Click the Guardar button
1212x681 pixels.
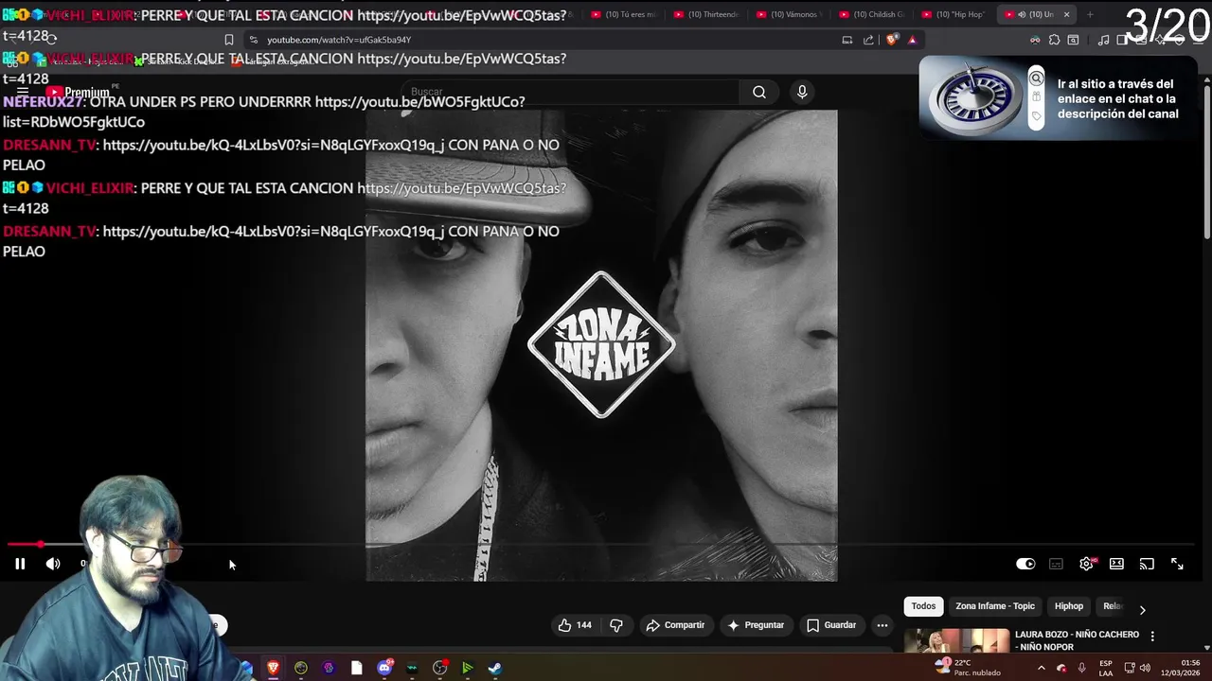(x=831, y=625)
